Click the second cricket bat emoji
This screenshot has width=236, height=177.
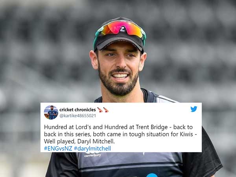[x=106, y=110]
